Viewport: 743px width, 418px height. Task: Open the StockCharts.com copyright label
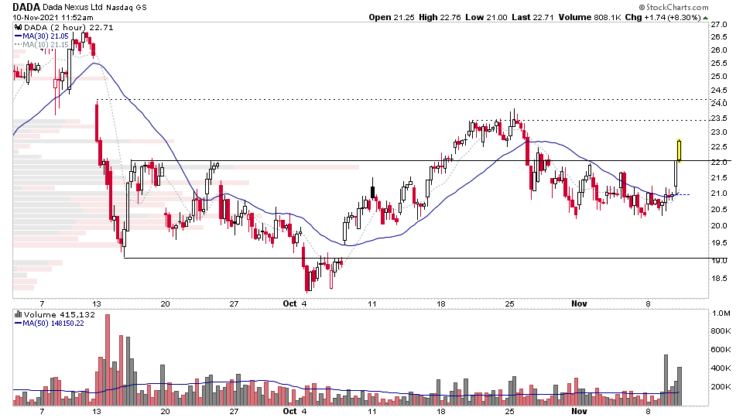pyautogui.click(x=673, y=7)
